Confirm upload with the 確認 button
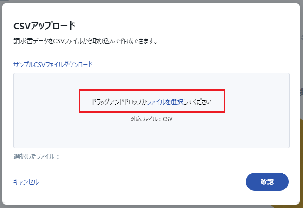 click(267, 181)
